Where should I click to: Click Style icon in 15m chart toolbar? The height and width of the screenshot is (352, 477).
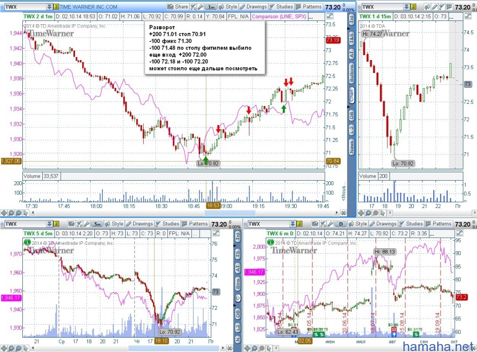click(428, 6)
